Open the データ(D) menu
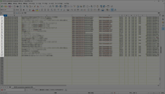Viewport: 165px width, 94px height. 45,4
